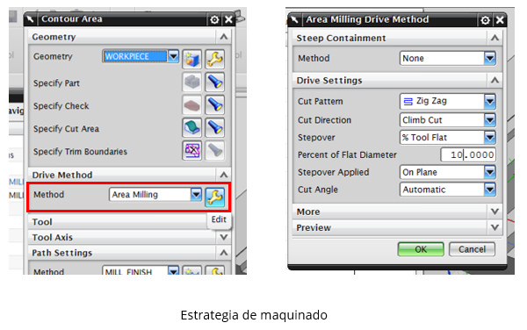Viewport: 527px width, 330px height.
Task: Collapse the Geometry section
Action: pyautogui.click(x=223, y=37)
